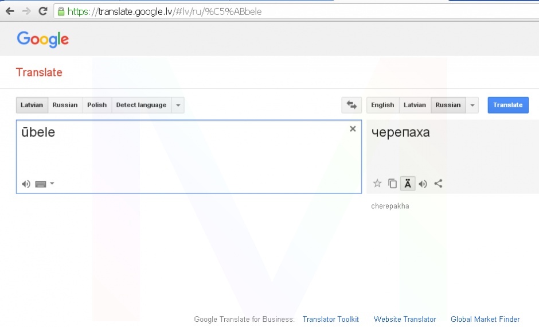This screenshot has height=327, width=539.
Task: Clear the source text with X
Action: [x=353, y=129]
